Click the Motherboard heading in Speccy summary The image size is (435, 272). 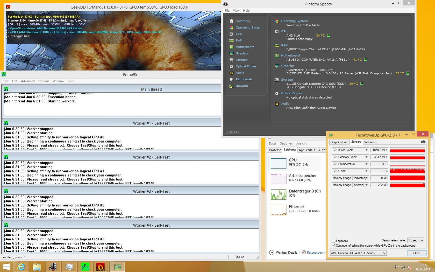290,55
